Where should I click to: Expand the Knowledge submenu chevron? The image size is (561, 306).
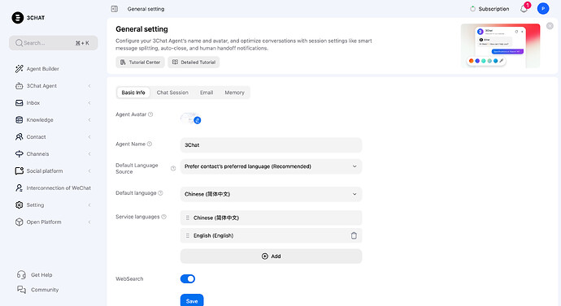click(x=89, y=120)
